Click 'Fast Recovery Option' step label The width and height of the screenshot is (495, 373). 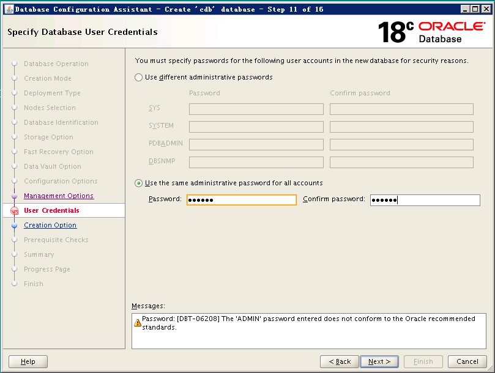[59, 152]
